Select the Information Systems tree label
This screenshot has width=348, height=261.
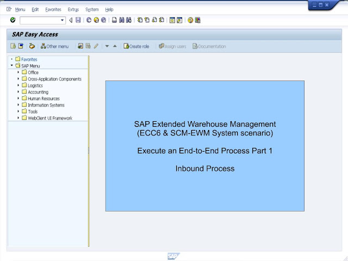(x=46, y=105)
